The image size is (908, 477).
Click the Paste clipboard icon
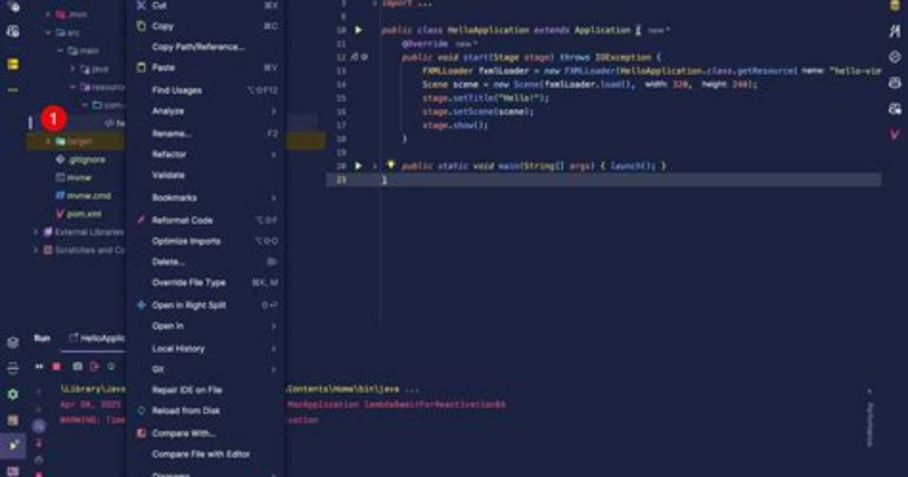point(141,68)
